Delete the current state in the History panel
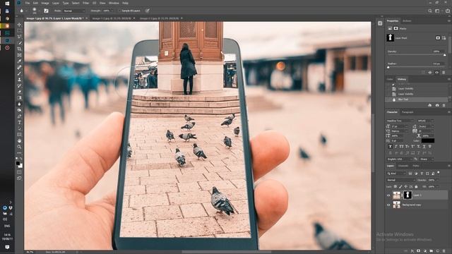The width and height of the screenshot is (452, 254). pos(444,105)
